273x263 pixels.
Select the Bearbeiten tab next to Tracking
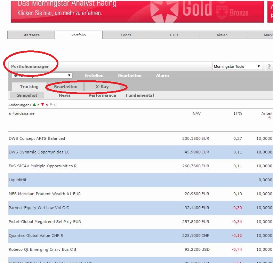[x=66, y=87]
